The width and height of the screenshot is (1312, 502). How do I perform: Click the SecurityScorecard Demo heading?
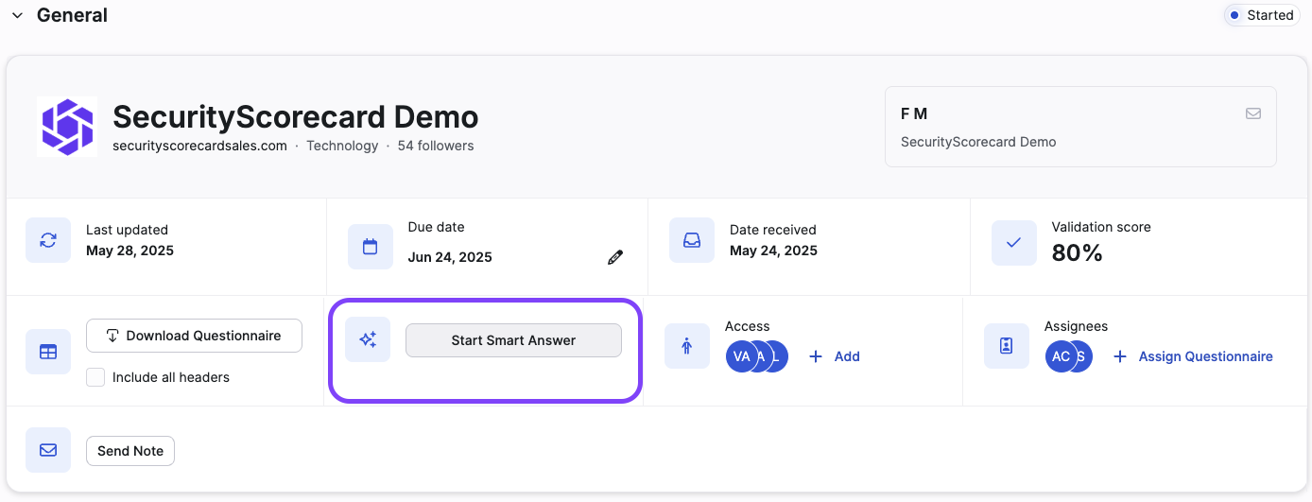coord(296,117)
